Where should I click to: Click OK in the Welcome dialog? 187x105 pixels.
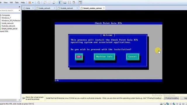[x=79, y=57]
